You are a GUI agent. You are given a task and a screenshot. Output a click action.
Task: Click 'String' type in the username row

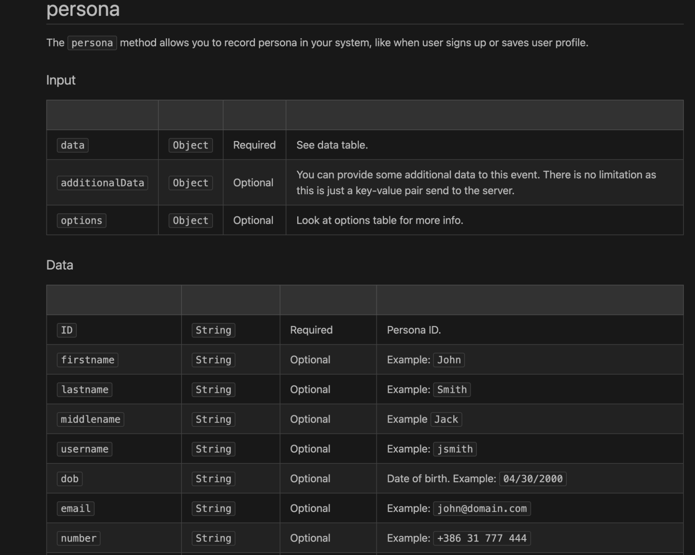click(213, 449)
